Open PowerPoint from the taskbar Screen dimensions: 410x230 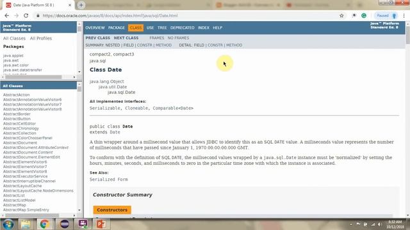[x=101, y=224]
